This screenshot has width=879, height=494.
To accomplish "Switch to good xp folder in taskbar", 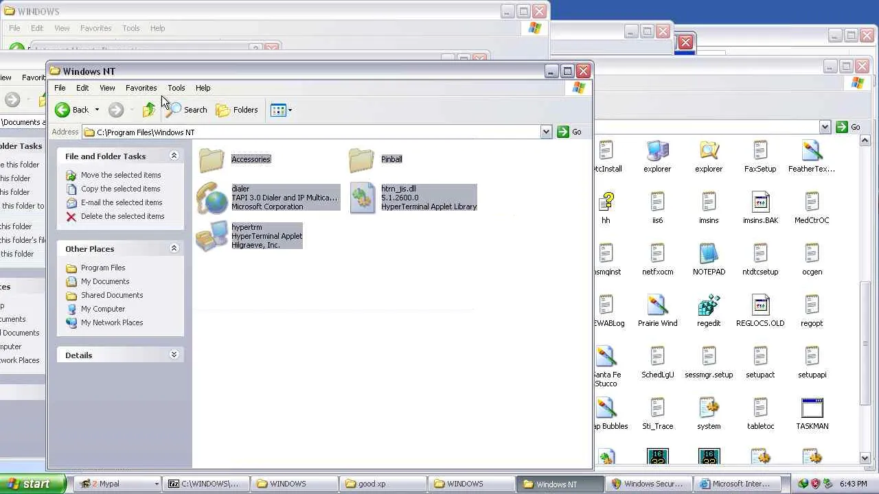I will 383,484.
